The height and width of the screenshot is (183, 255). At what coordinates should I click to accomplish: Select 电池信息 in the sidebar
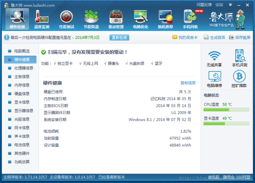click(x=20, y=145)
